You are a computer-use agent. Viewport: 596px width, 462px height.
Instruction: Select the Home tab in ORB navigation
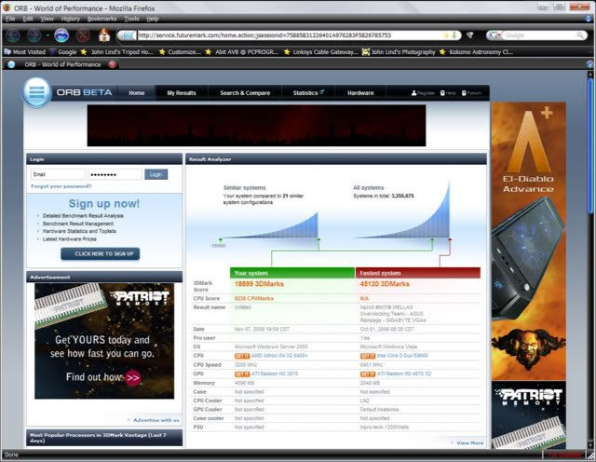point(137,93)
